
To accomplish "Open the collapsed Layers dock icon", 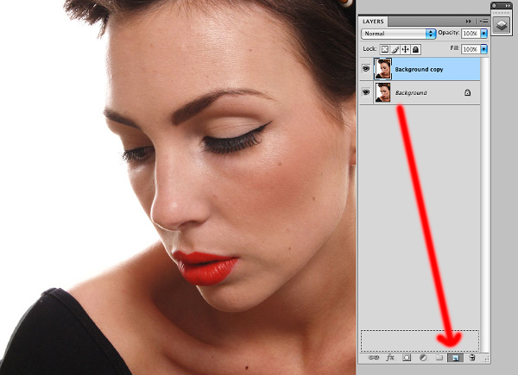I will click(502, 25).
